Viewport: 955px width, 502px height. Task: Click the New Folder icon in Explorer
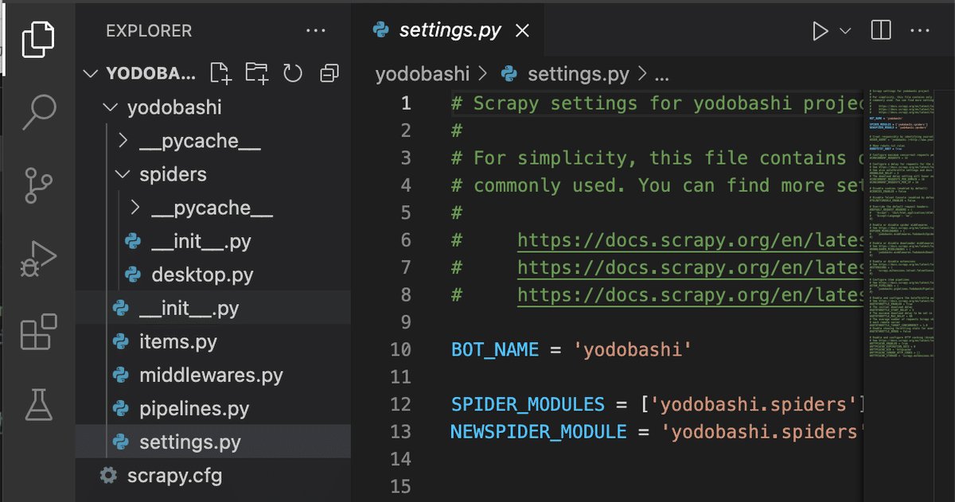[x=256, y=74]
